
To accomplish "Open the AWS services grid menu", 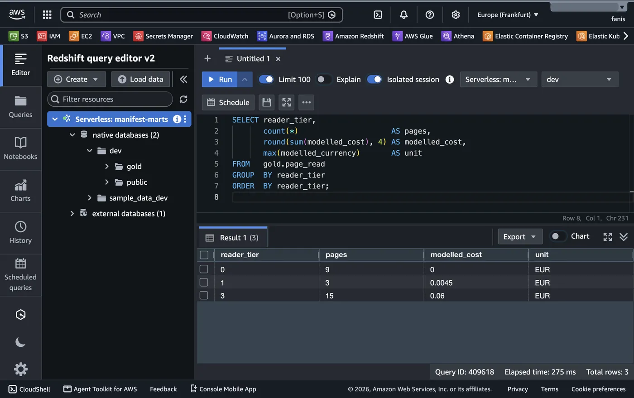I will point(47,15).
